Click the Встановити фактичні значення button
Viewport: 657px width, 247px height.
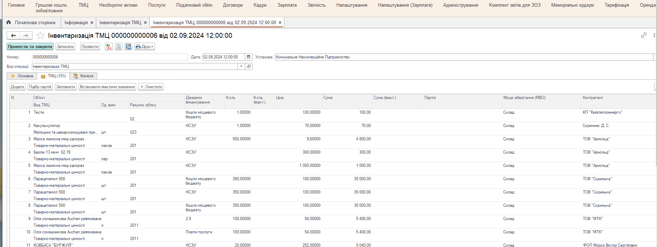click(x=107, y=87)
